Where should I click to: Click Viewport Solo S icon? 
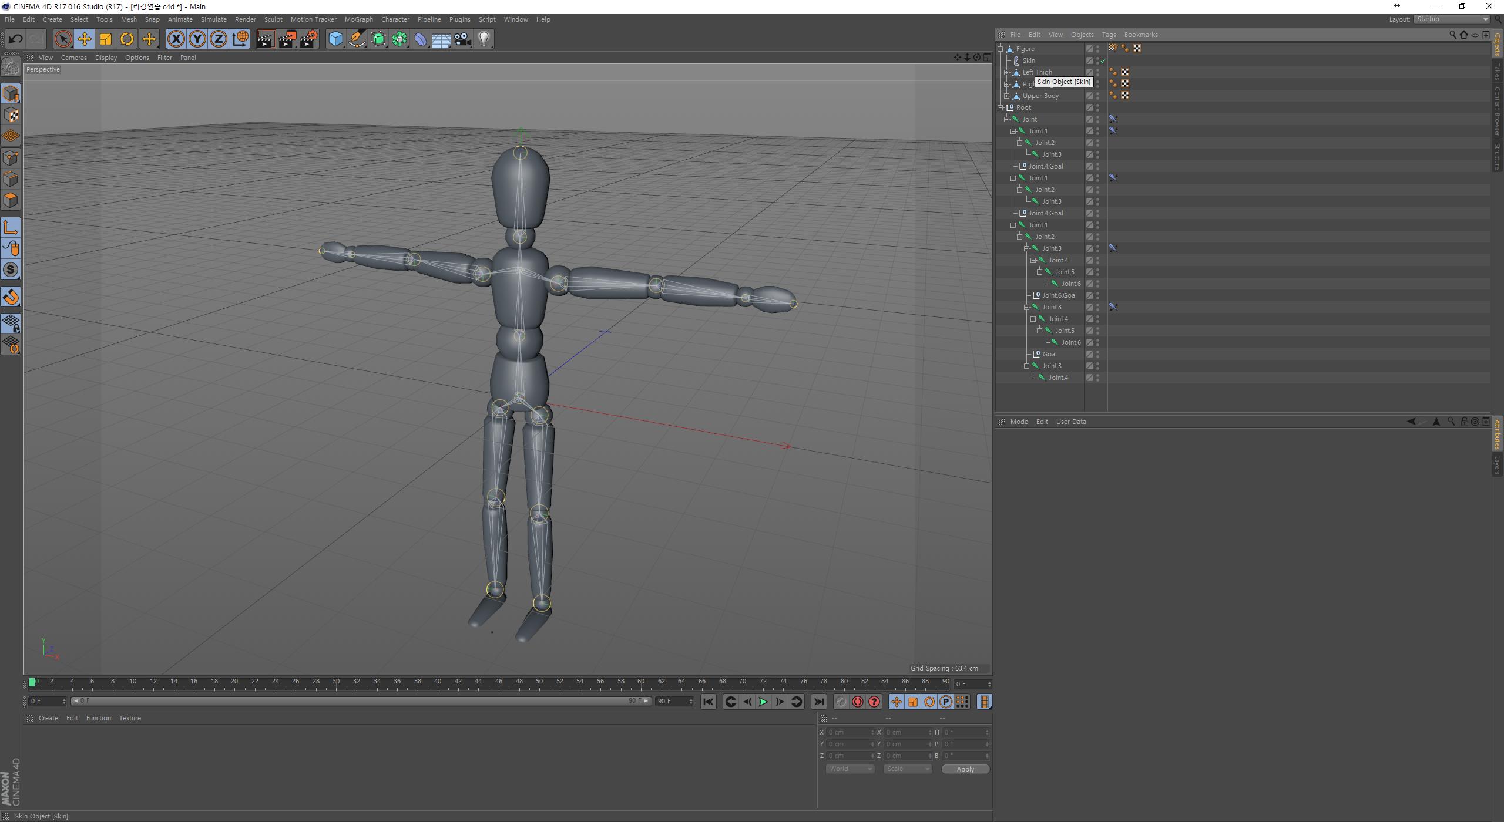click(11, 269)
